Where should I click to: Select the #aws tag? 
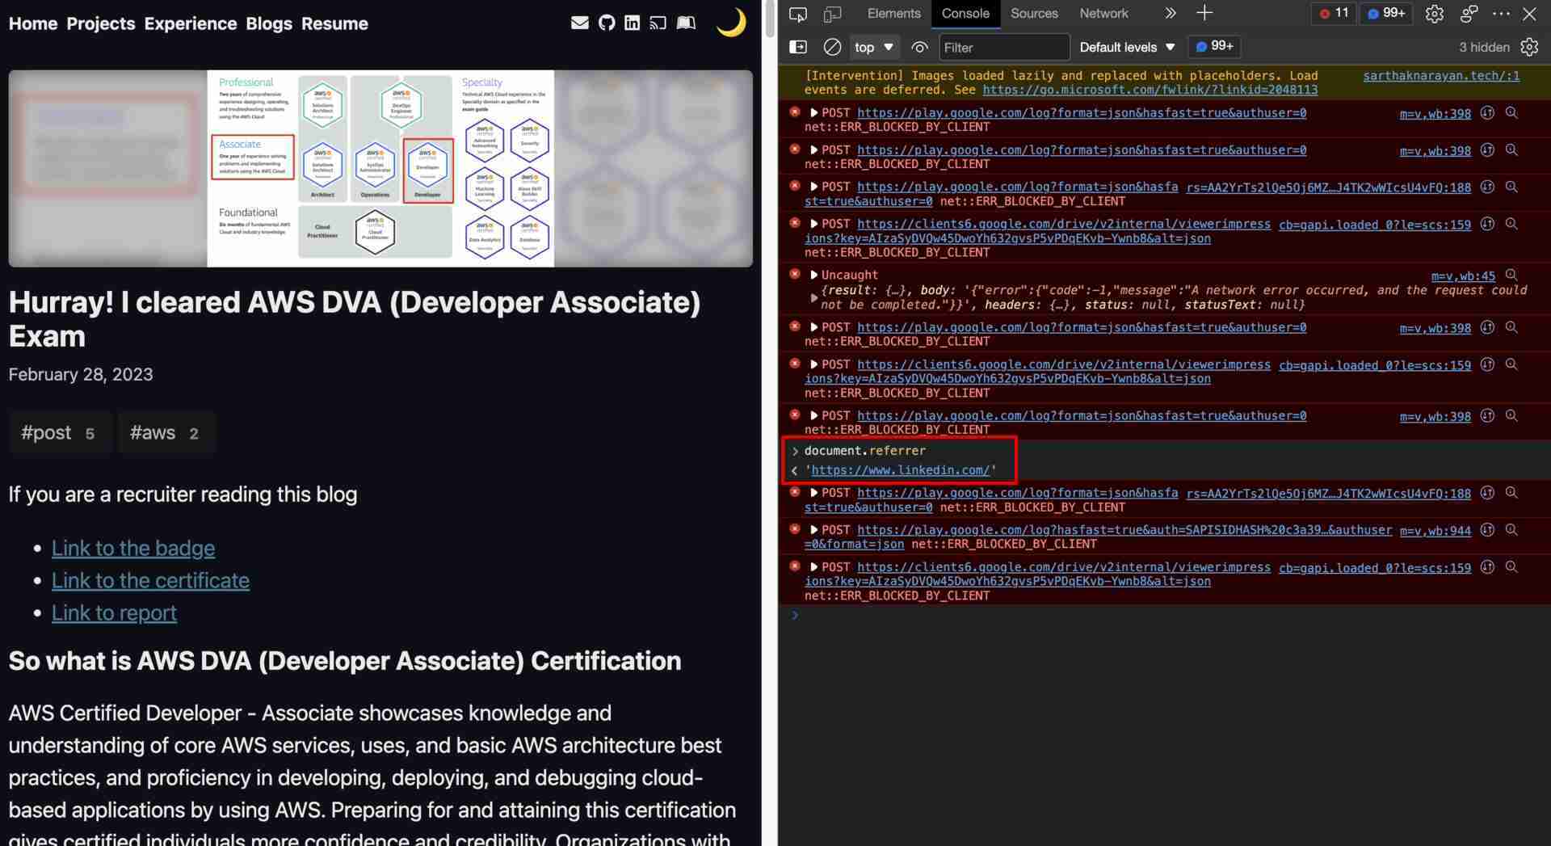(166, 433)
